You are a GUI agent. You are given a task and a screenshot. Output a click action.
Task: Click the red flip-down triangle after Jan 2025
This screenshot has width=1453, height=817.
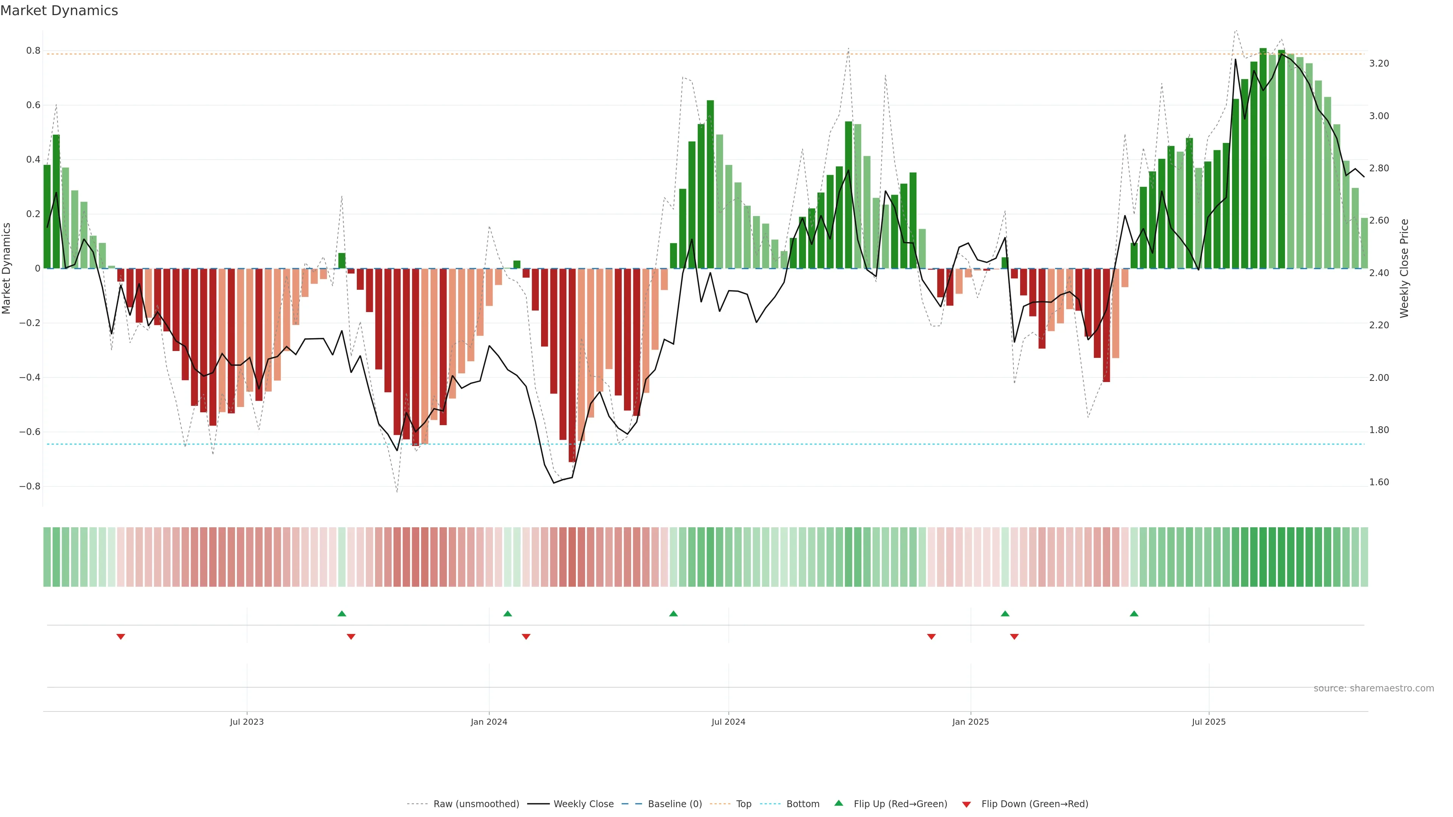(1014, 637)
